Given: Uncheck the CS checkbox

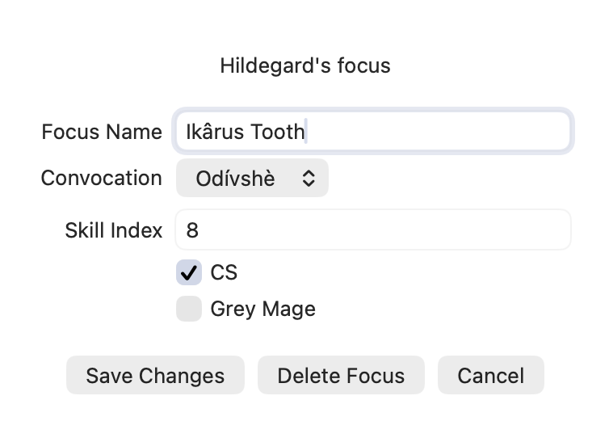Looking at the screenshot, I should 189,272.
